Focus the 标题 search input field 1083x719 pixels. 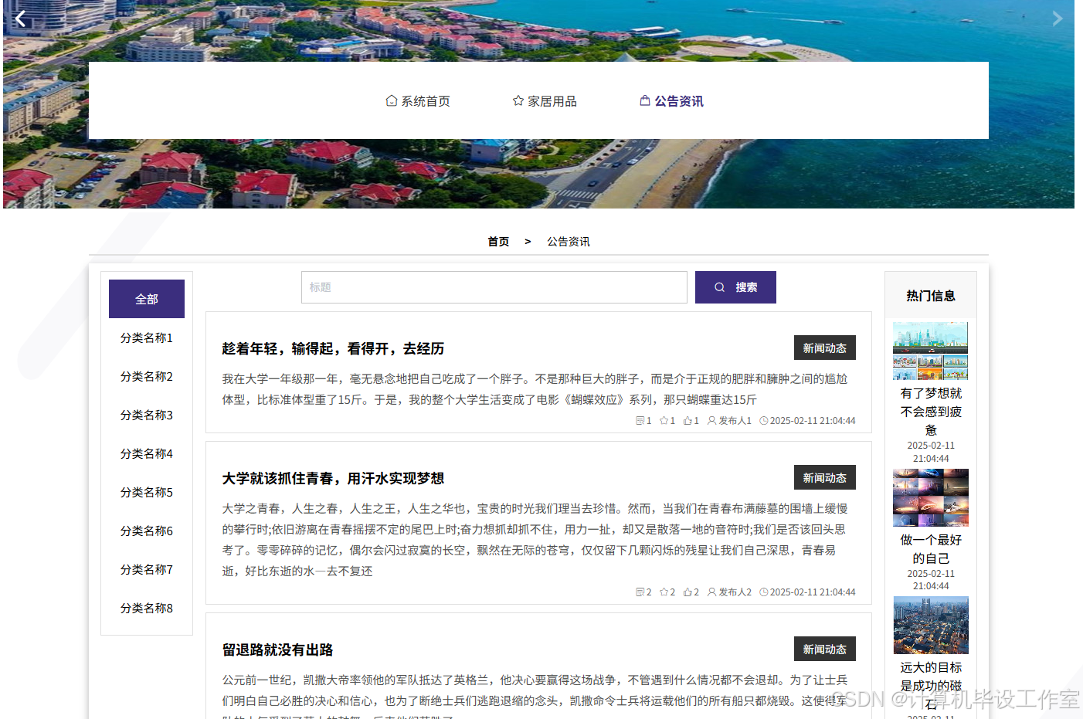[494, 287]
